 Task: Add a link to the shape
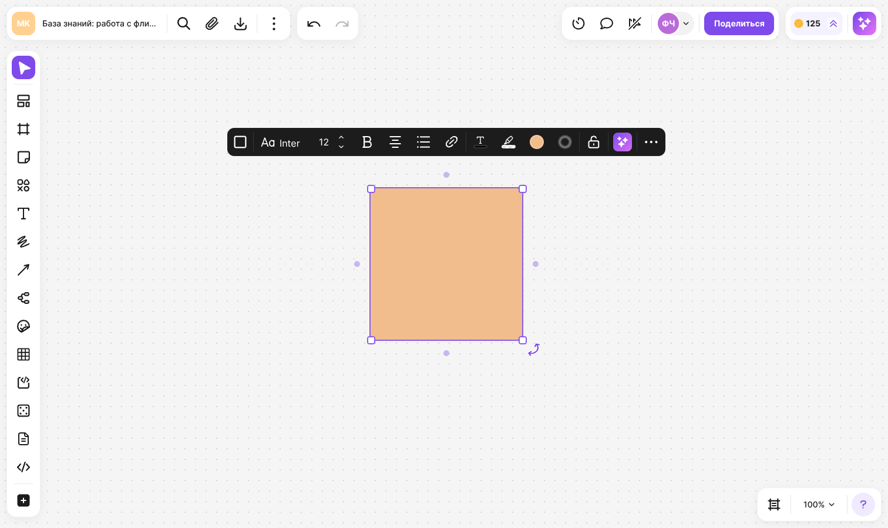452,142
